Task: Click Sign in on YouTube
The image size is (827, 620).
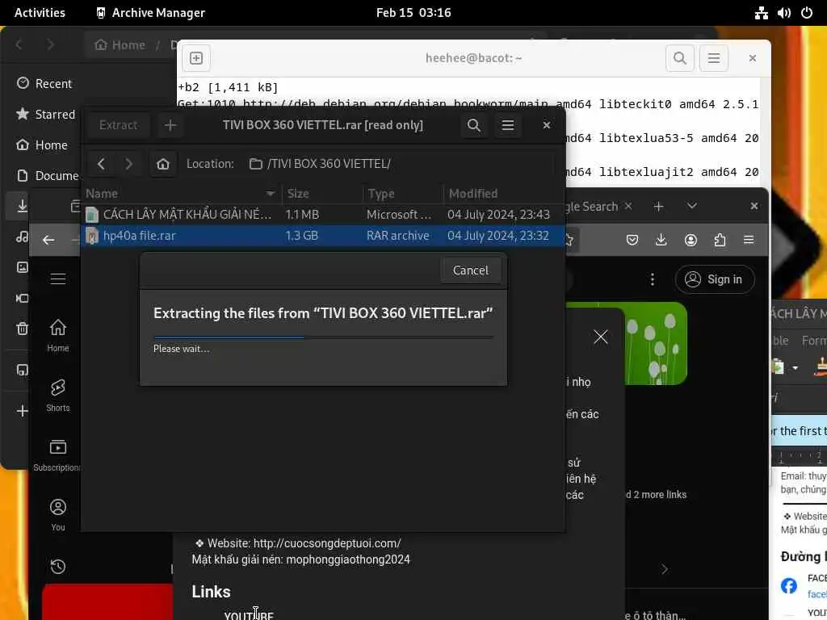Action: (715, 279)
